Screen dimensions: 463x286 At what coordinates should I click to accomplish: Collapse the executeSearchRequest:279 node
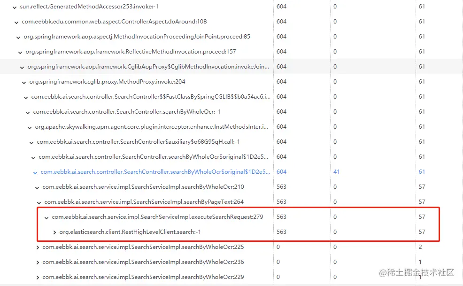click(46, 217)
